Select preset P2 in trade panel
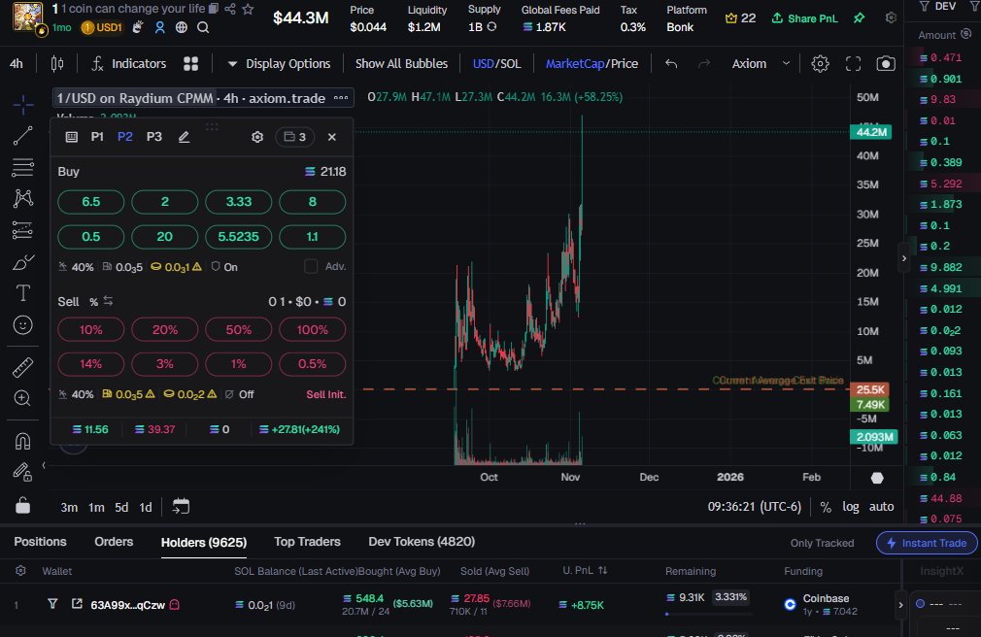 click(x=125, y=137)
